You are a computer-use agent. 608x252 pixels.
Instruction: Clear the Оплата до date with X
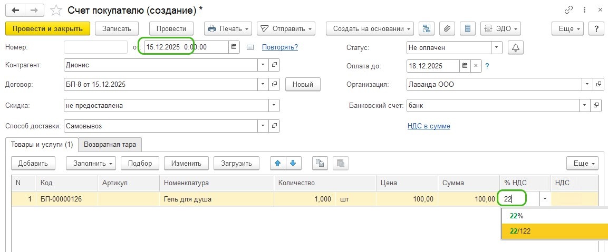[x=476, y=66]
